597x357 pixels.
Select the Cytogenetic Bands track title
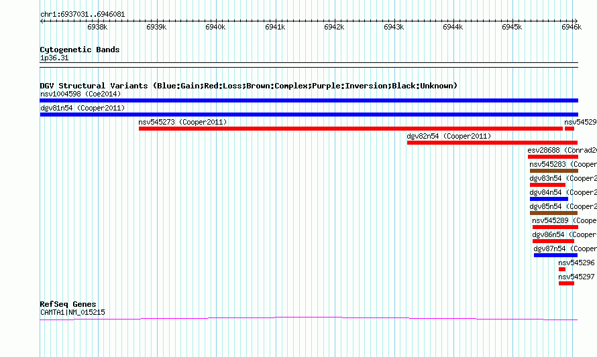[80, 50]
